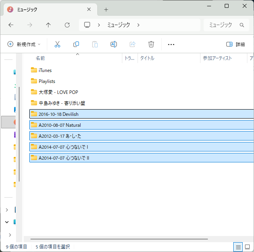Click 5 個の項目を選択 status text
The height and width of the screenshot is (252, 254).
(x=53, y=247)
